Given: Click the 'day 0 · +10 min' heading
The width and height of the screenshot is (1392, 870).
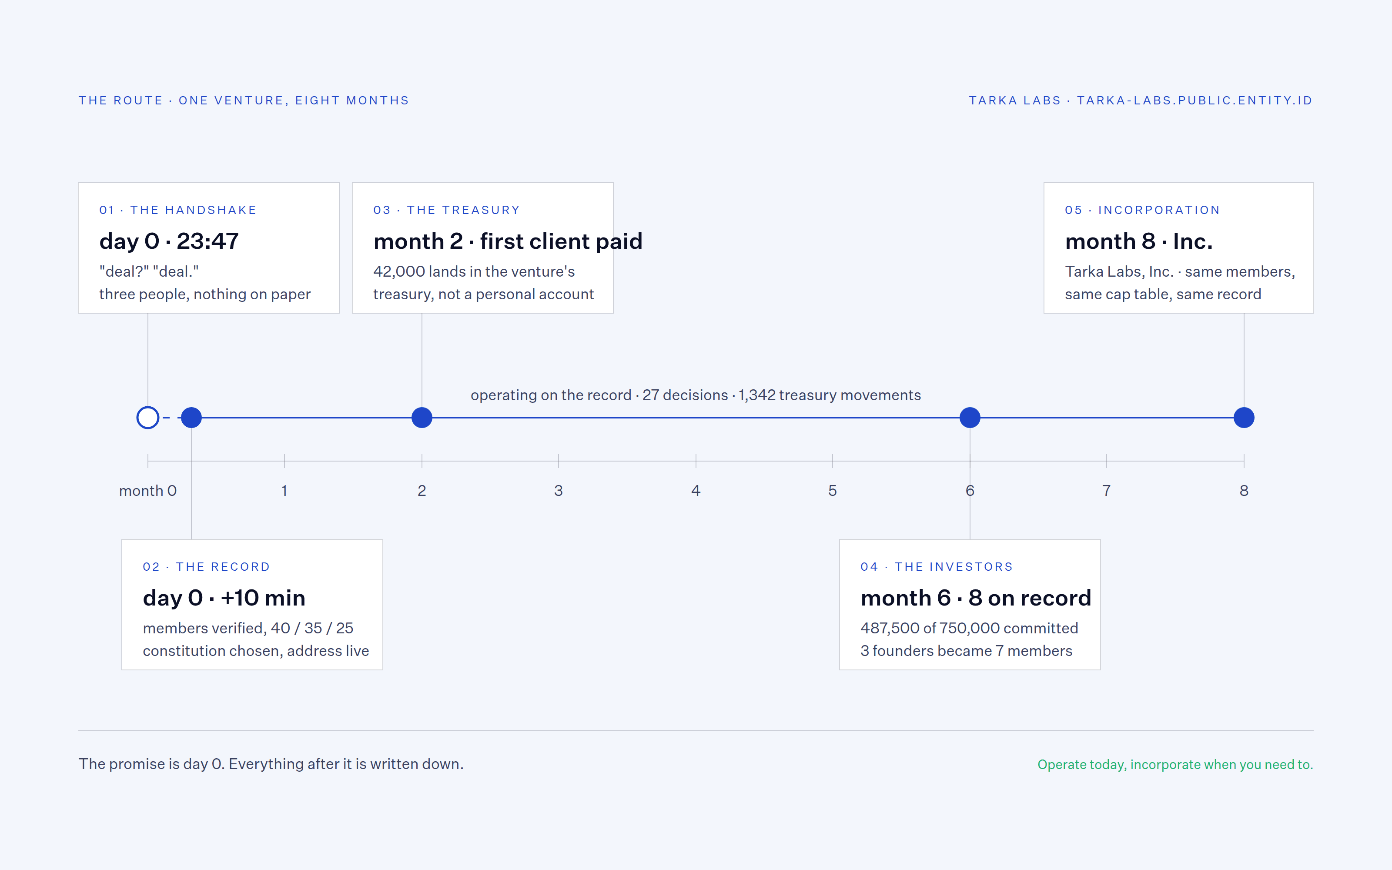Looking at the screenshot, I should pos(224,598).
